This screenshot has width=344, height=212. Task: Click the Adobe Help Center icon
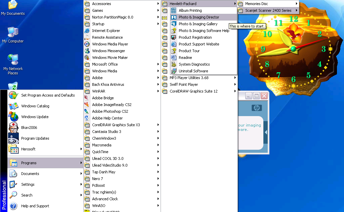(x=87, y=118)
